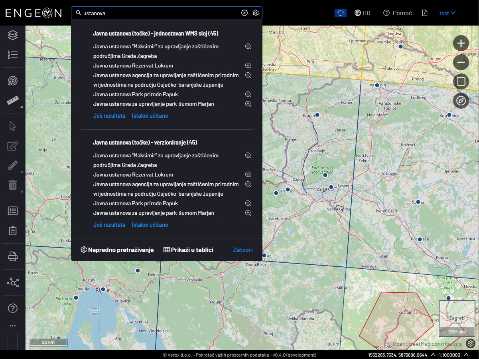Zoom to Rezervat Lokrum in WMS sloj results
The width and height of the screenshot is (479, 359).
248,65
